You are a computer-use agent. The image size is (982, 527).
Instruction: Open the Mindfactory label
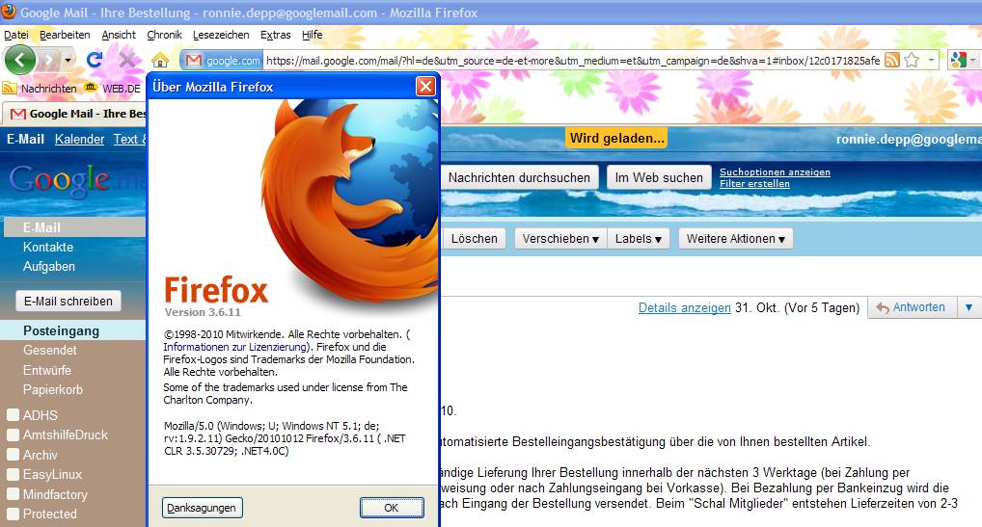point(55,494)
